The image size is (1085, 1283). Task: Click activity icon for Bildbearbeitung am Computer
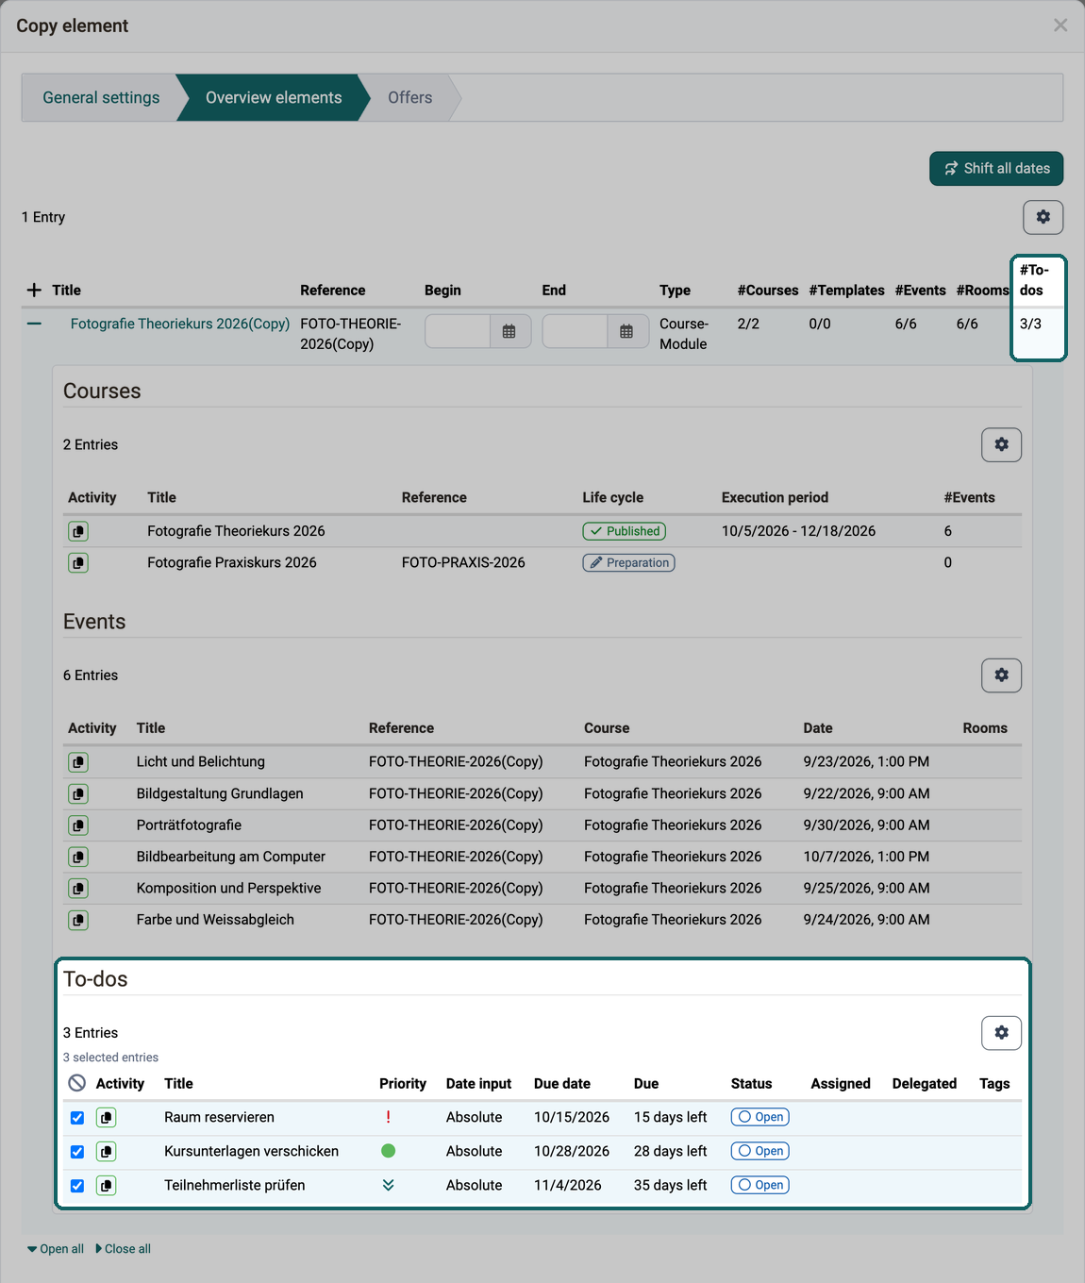click(78, 857)
